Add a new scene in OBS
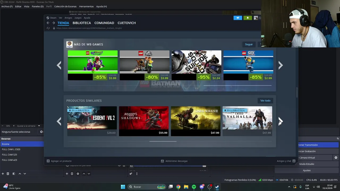The width and height of the screenshot is (340, 191). pos(3,174)
